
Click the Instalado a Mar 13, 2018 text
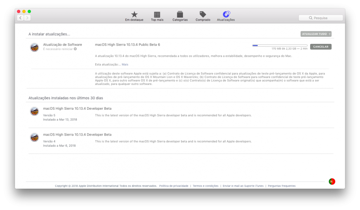tap(60, 119)
